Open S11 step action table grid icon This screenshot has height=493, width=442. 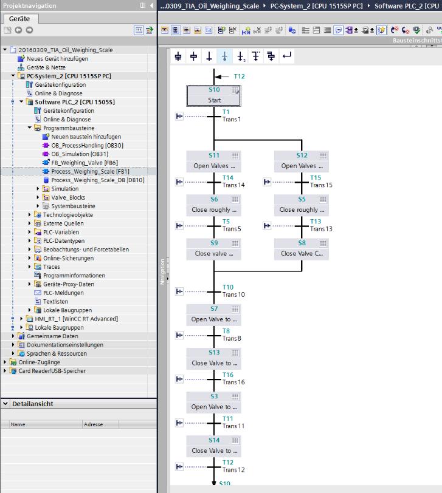(x=235, y=155)
